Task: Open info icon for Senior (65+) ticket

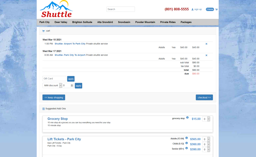Action: (186, 148)
